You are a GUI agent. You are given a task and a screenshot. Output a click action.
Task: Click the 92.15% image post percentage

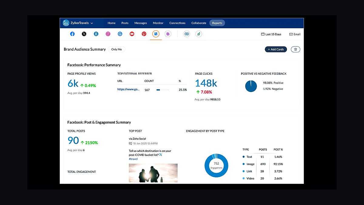[x=278, y=164]
